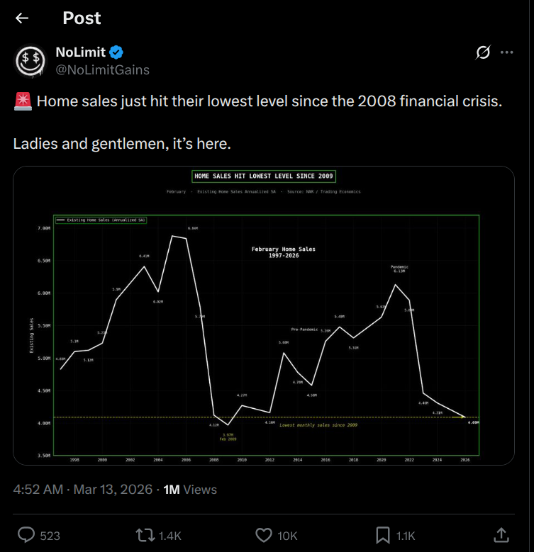
Task: Open the @NoLimitGains handle link
Action: 102,69
